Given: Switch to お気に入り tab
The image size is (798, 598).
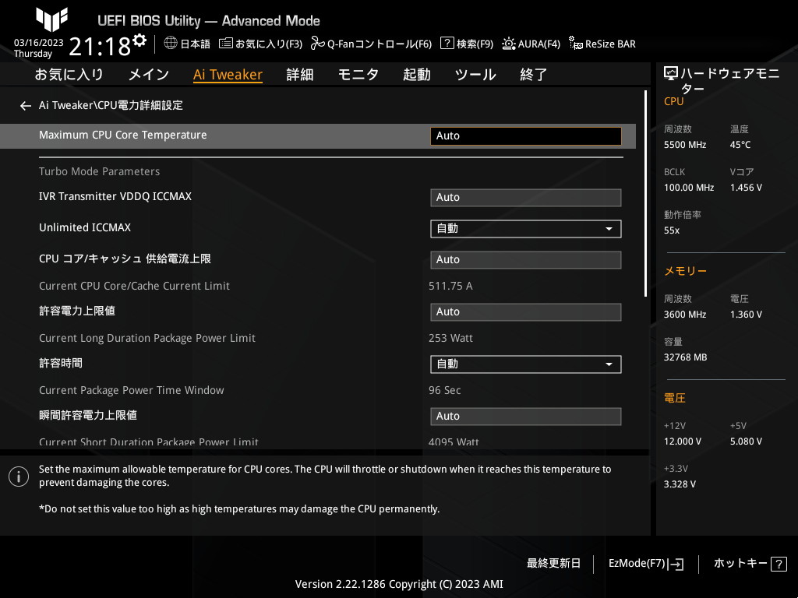Looking at the screenshot, I should coord(69,75).
